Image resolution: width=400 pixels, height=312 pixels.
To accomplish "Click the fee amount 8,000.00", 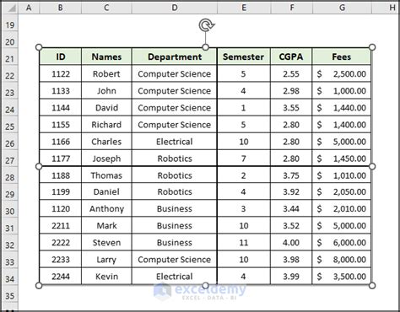I will [x=349, y=260].
